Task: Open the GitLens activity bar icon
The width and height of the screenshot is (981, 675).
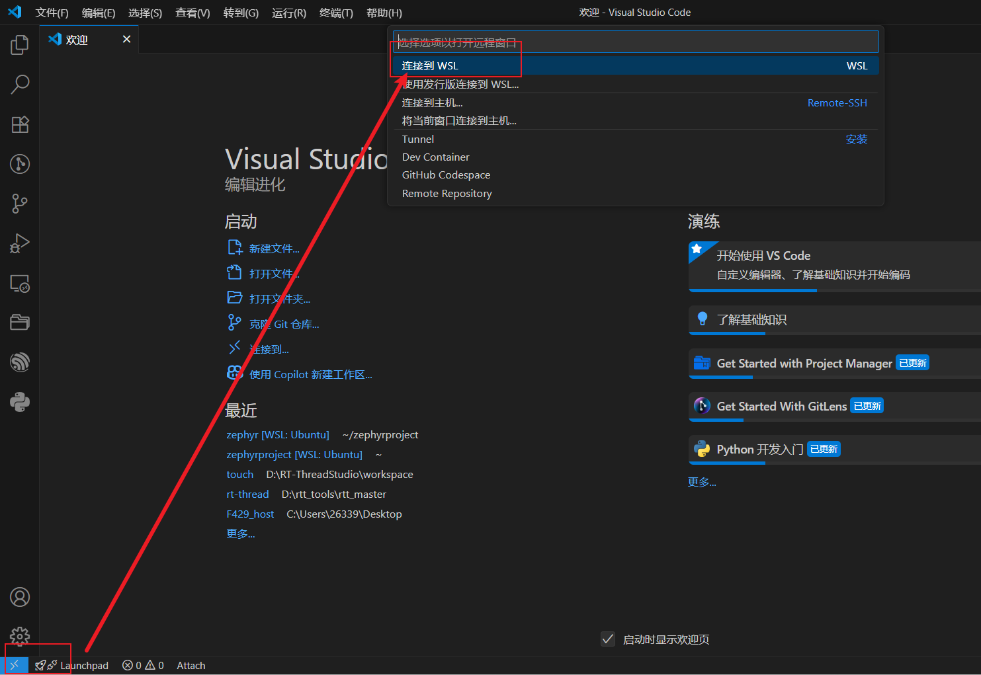Action: pyautogui.click(x=20, y=164)
